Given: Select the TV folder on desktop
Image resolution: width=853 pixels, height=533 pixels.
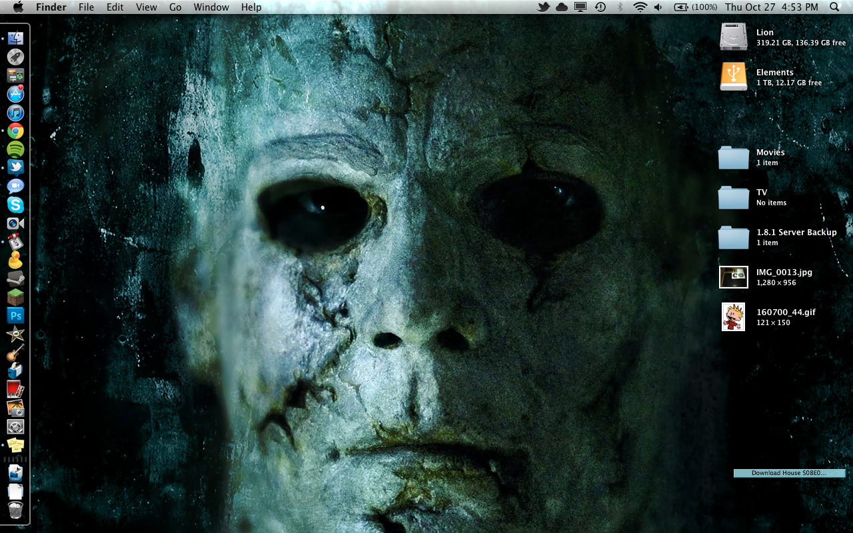Looking at the screenshot, I should [734, 197].
